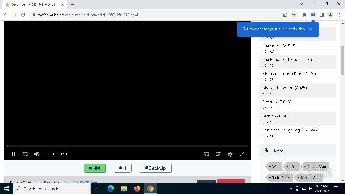Rewind 10 seconds beside the pause button

coord(25,154)
